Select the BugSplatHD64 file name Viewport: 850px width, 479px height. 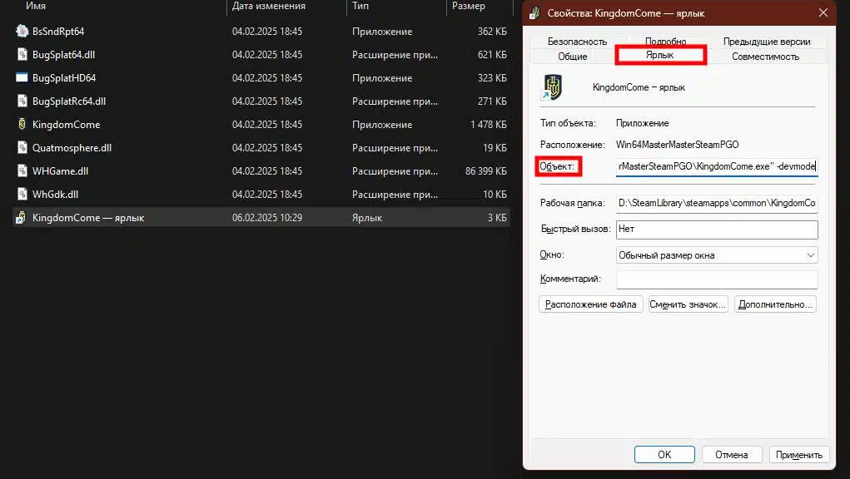coord(64,78)
